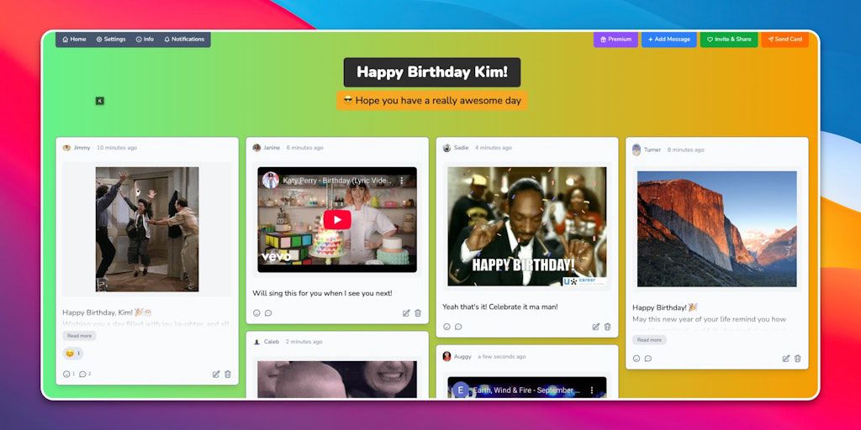Image resolution: width=861 pixels, height=430 pixels.
Task: Select the Happy Birthday Kim! title
Action: pyautogui.click(x=432, y=72)
